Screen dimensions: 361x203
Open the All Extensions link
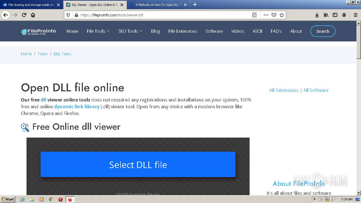coord(284,90)
